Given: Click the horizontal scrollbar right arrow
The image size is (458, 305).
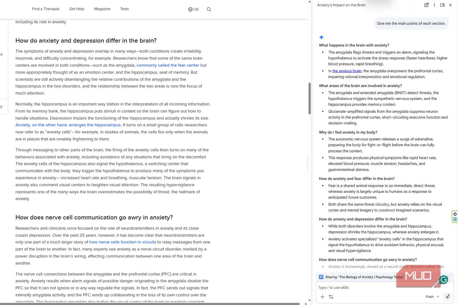Looking at the screenshot, I should pyautogui.click(x=306, y=304).
